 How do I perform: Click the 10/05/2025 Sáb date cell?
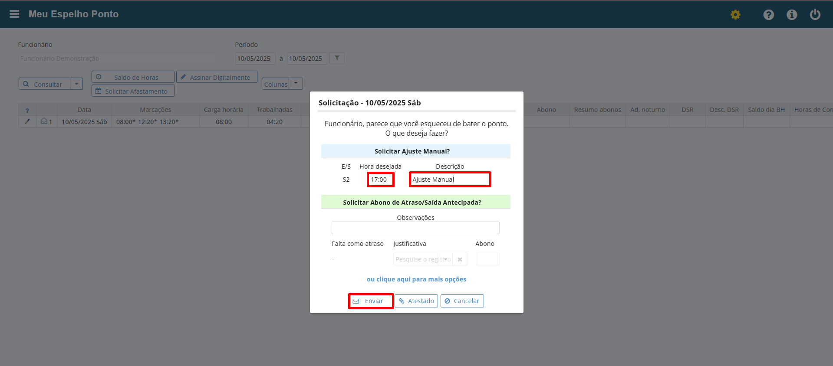(x=84, y=122)
